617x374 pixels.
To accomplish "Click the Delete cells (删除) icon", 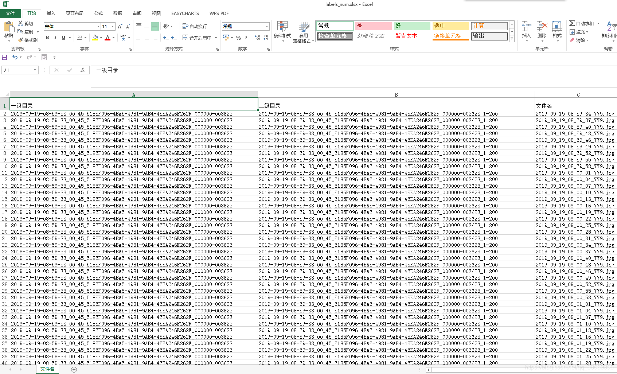I will pyautogui.click(x=542, y=26).
